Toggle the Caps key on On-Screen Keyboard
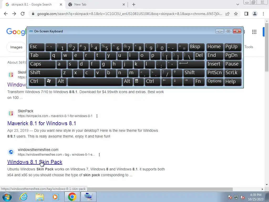 [x=42, y=65]
